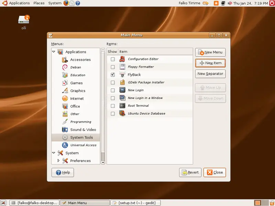Click the Graphics menu icon
Screen dimensions: 275x206
click(65, 91)
